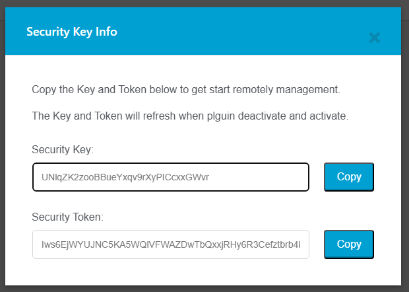Click the "Security Key:" field label
409x292 pixels.
point(63,150)
